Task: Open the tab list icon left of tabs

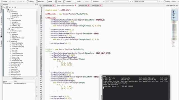Action: click(x=40, y=5)
